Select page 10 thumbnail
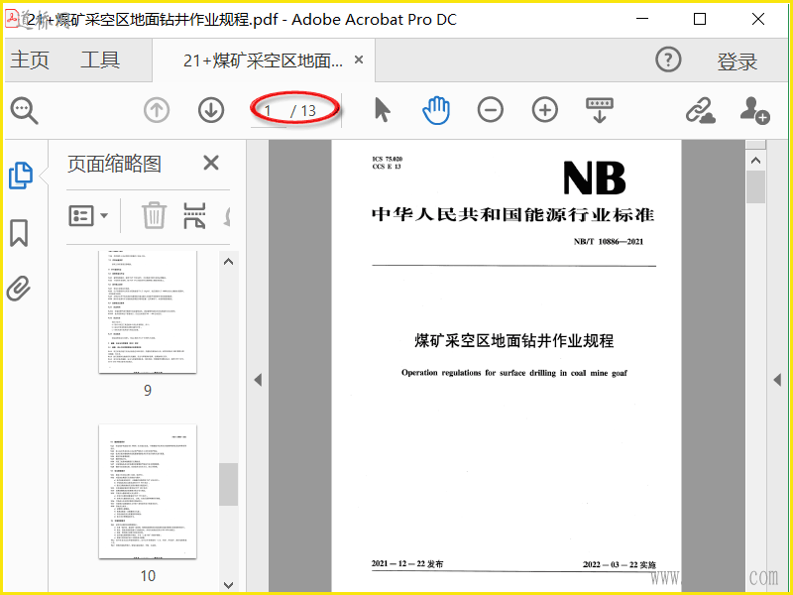Image resolution: width=793 pixels, height=595 pixels. [x=147, y=491]
